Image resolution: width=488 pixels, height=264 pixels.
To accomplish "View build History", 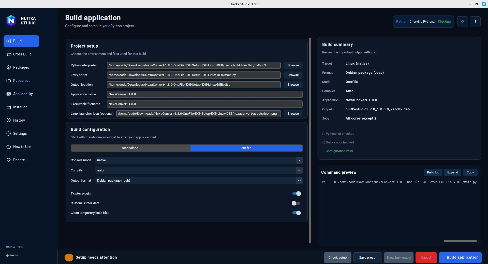I will tap(21, 120).
